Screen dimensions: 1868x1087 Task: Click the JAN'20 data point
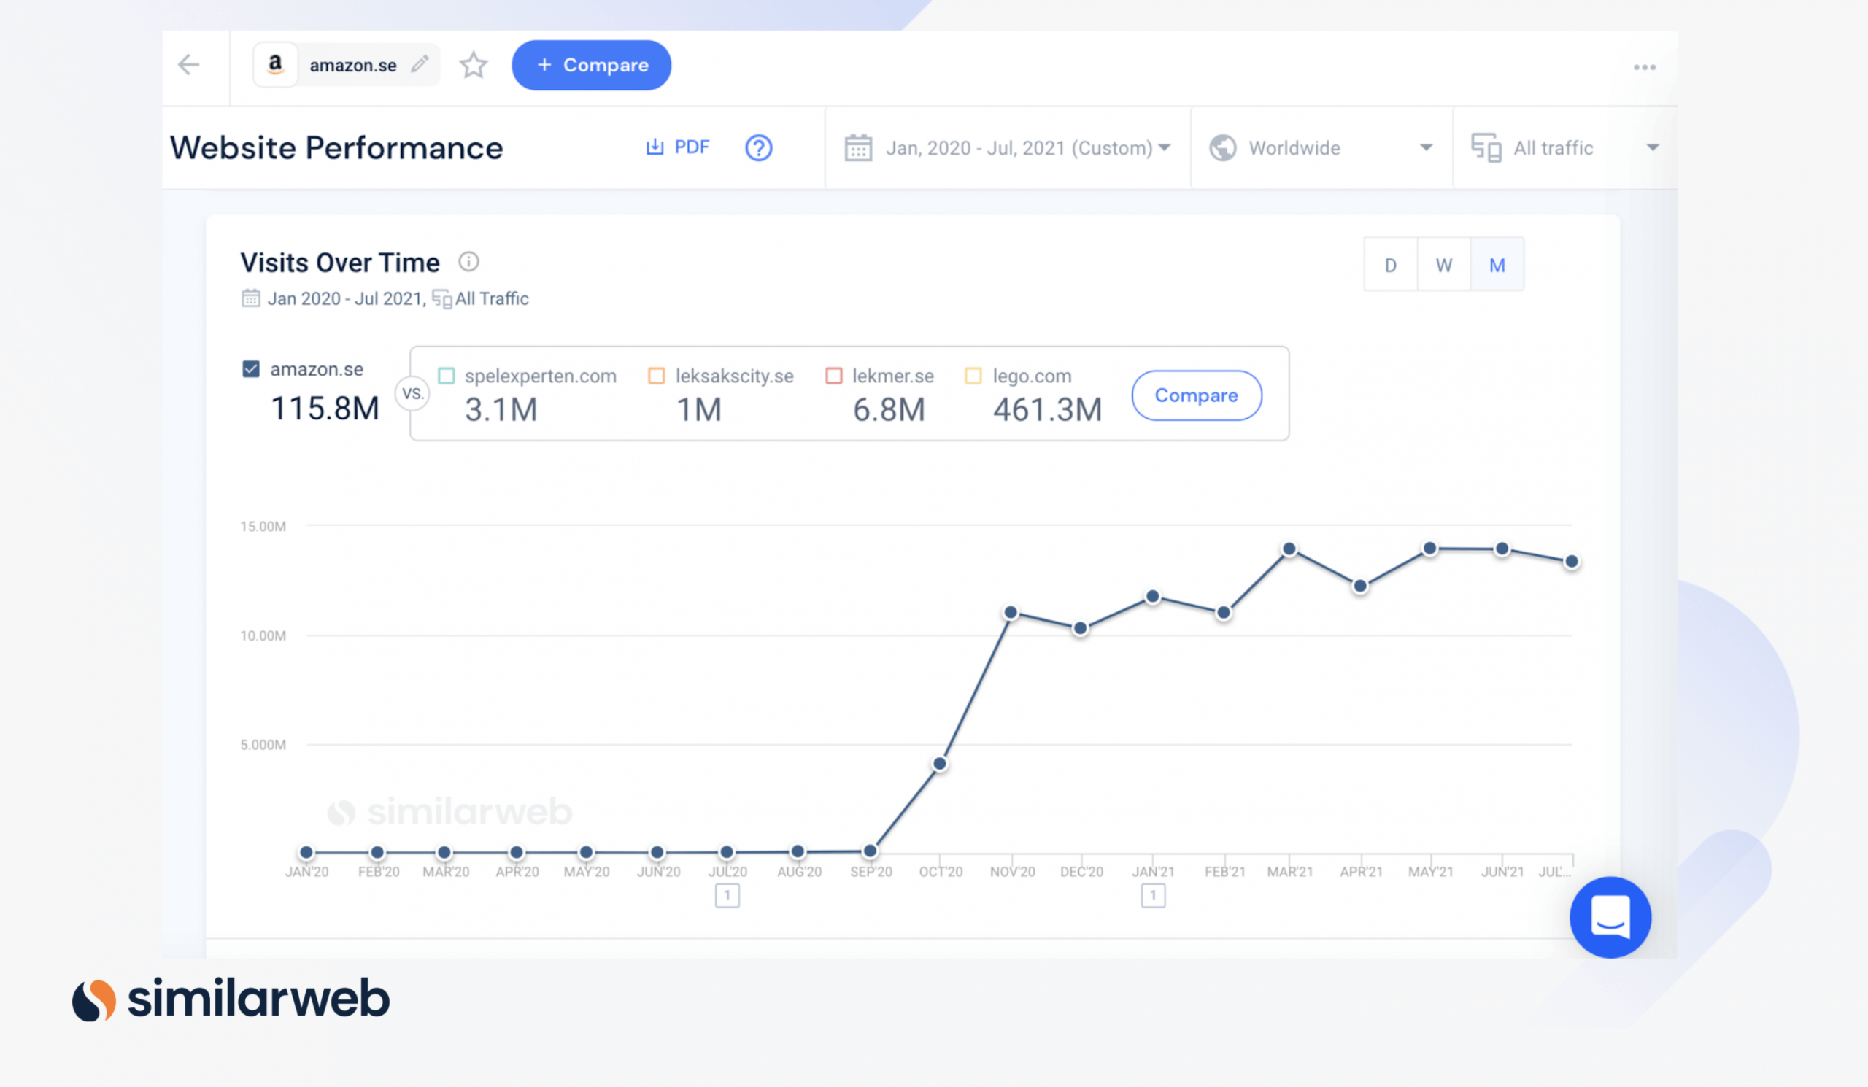(306, 853)
